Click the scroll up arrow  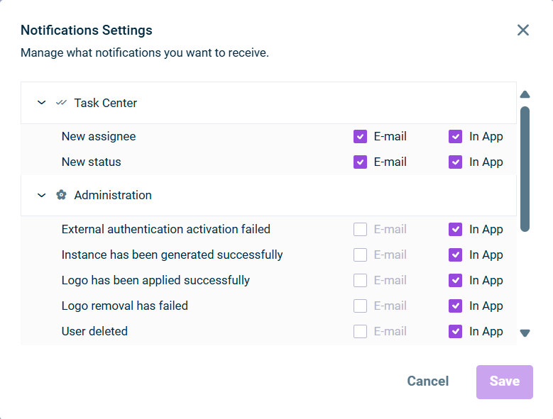pos(525,94)
